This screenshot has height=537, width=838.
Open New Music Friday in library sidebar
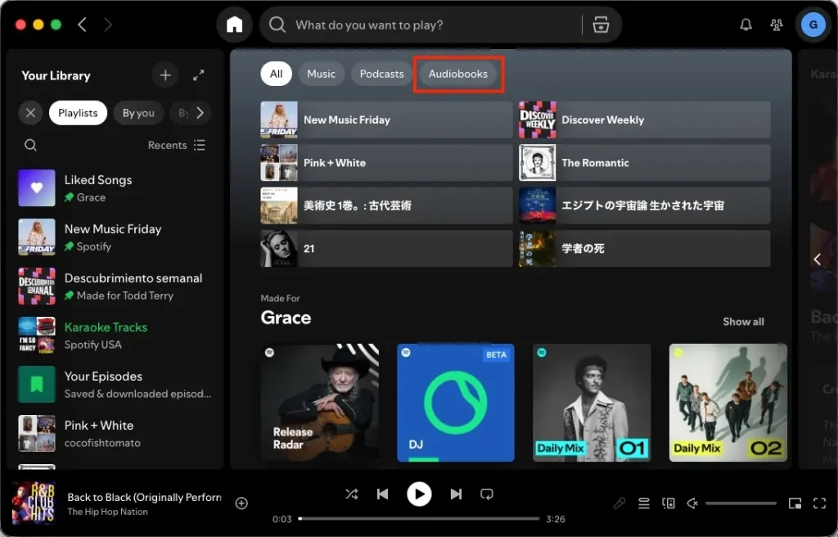[115, 237]
